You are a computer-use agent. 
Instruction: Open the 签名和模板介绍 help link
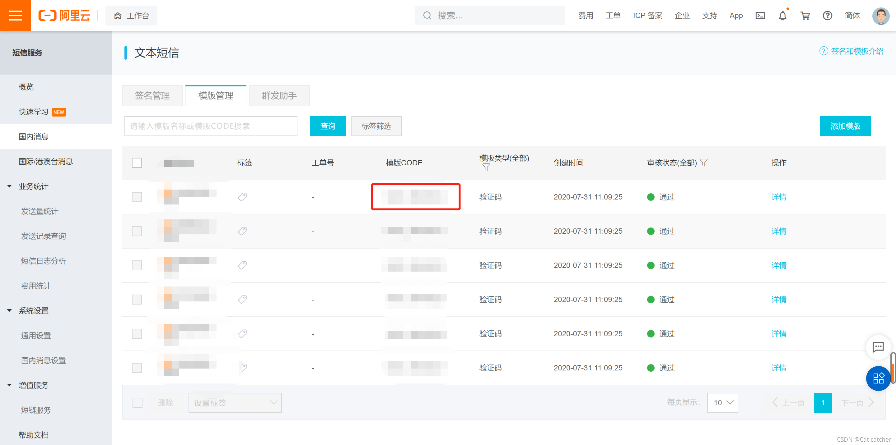point(851,51)
